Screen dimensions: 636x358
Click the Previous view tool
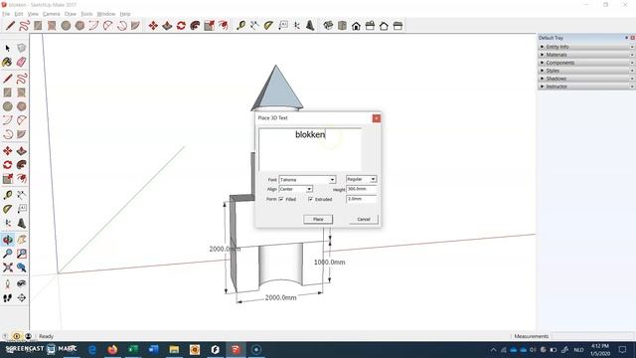[22, 268]
